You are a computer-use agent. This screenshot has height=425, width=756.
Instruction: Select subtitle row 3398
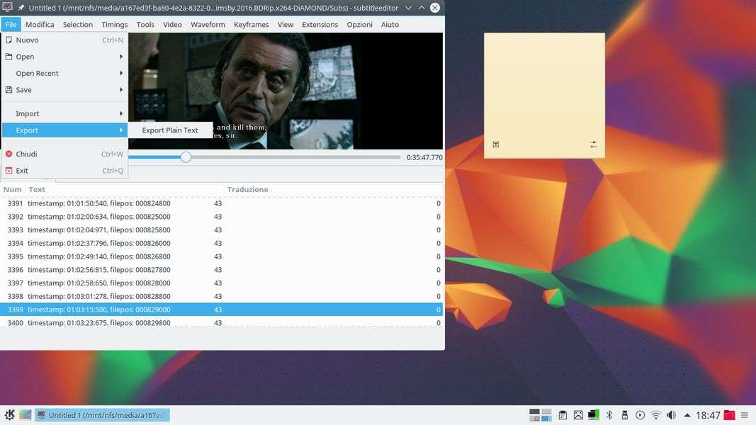click(221, 296)
